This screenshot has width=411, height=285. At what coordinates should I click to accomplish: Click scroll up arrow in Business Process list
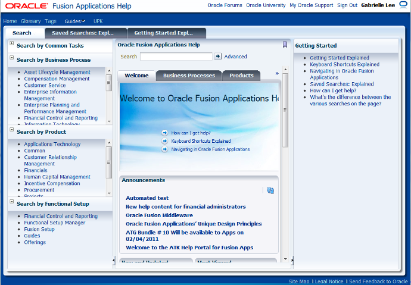(109, 71)
